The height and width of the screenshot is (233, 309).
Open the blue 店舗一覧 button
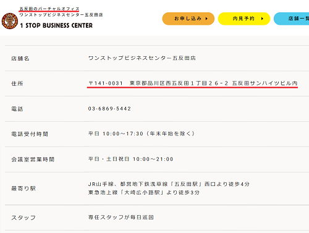point(292,19)
